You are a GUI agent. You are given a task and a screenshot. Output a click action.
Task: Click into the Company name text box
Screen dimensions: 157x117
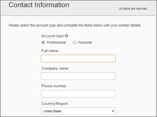tap(78, 76)
